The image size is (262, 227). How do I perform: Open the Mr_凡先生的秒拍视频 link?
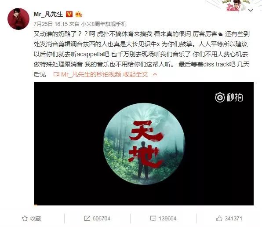(91, 74)
